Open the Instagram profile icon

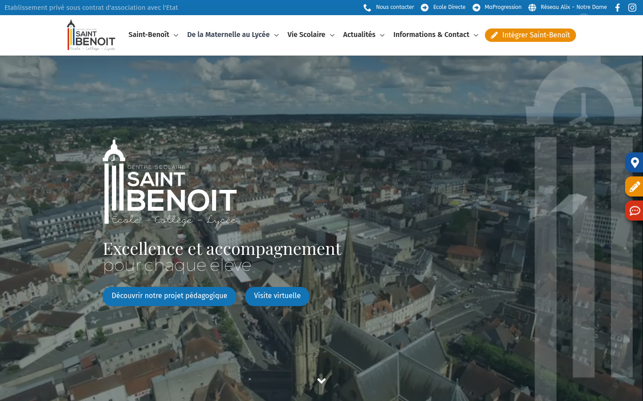click(632, 8)
